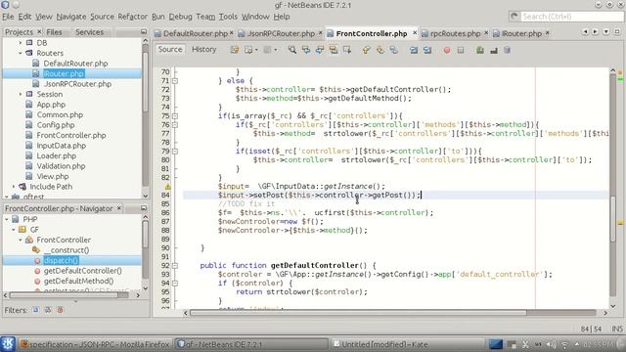Click the volume icon in system tray
Screen dimensions: 626x352
coord(551,344)
